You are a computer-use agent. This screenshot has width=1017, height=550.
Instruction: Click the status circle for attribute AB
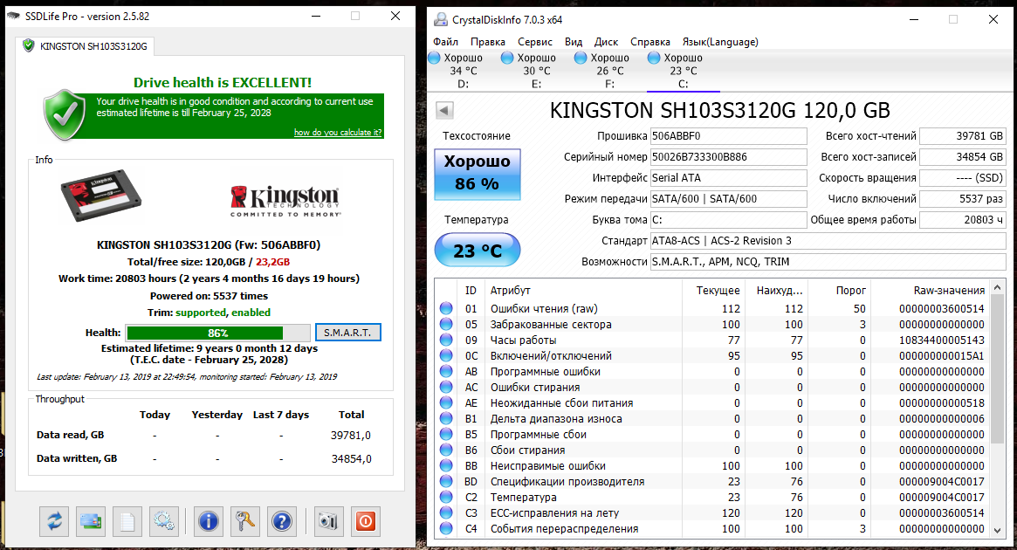coord(446,371)
